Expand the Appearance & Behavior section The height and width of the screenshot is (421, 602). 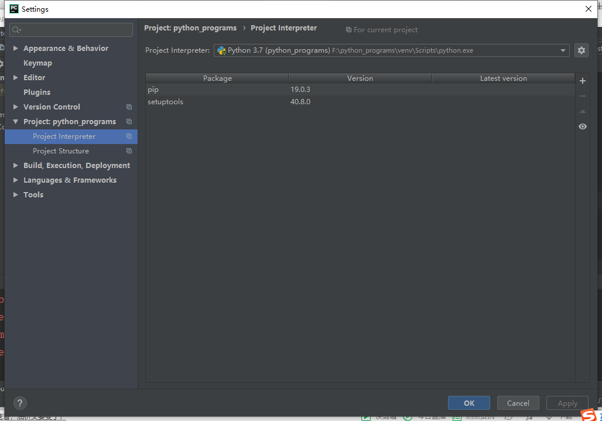(x=15, y=48)
